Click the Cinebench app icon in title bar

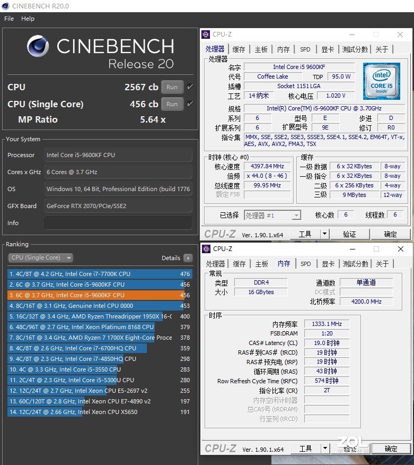[5, 6]
